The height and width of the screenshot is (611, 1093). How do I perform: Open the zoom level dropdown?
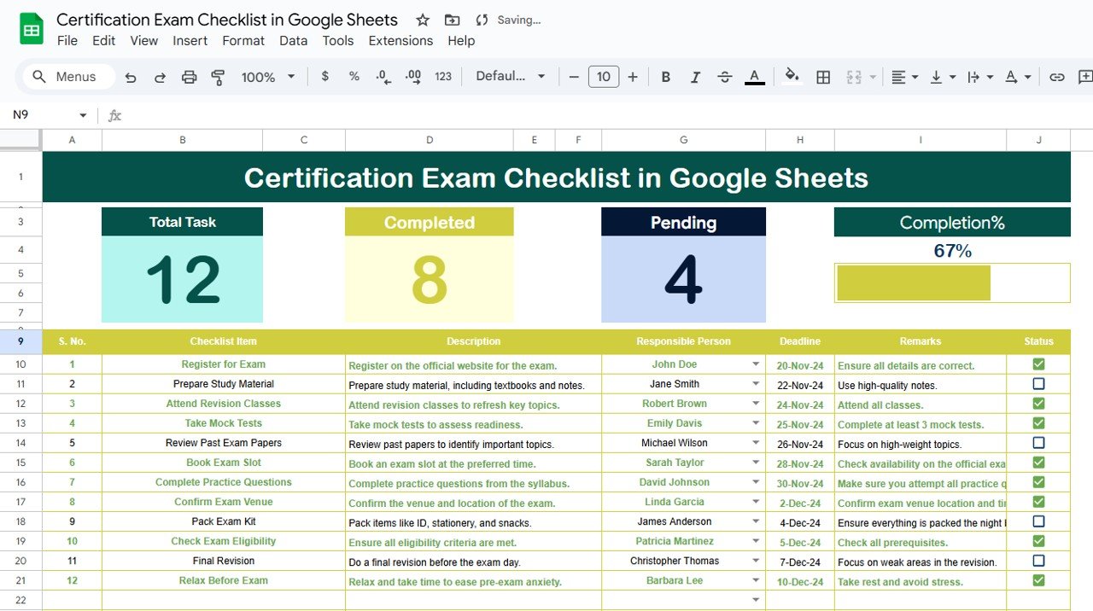pos(268,77)
